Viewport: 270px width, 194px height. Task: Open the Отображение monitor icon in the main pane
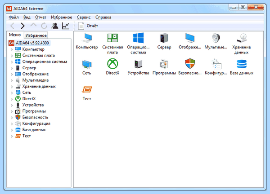190,38
